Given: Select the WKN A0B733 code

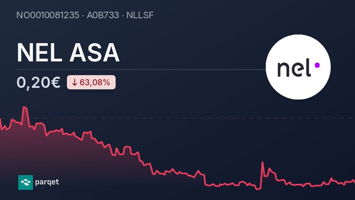Looking at the screenshot, I should click(x=103, y=15).
